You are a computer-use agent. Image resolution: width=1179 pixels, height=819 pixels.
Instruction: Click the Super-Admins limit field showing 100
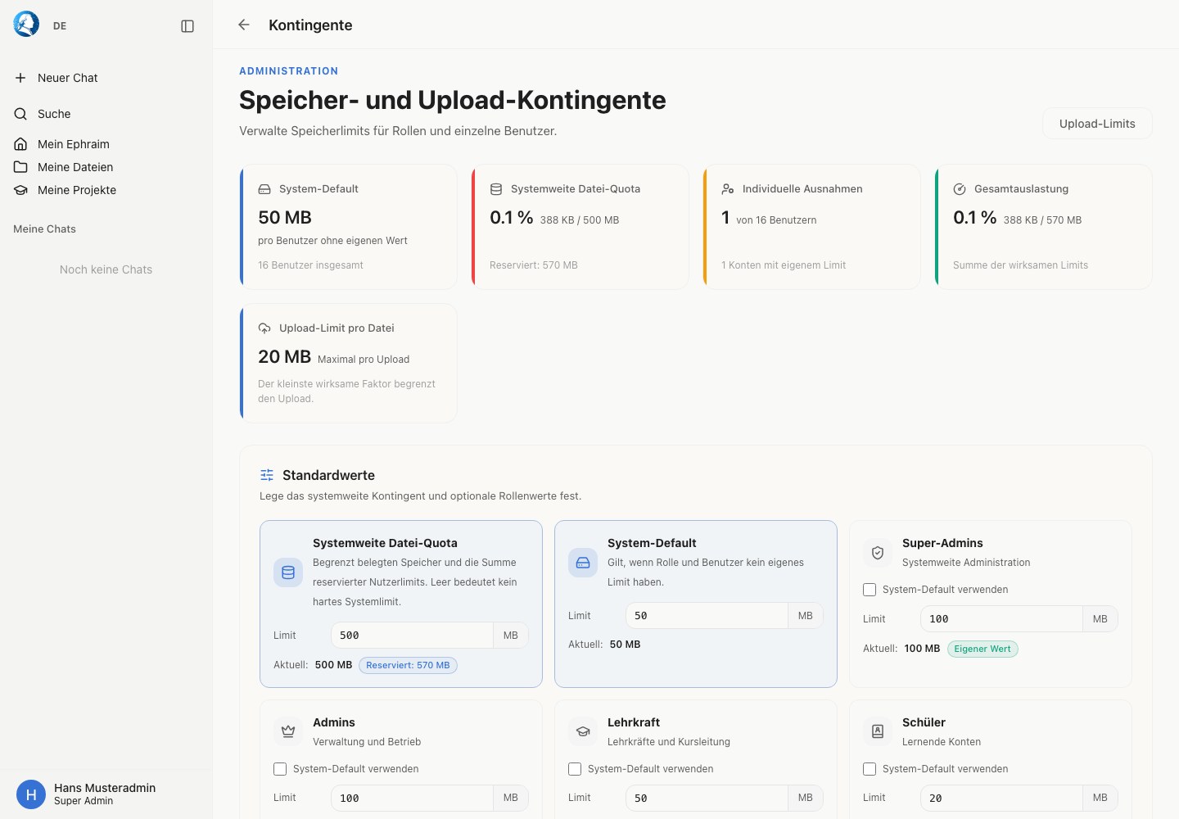tap(1001, 619)
